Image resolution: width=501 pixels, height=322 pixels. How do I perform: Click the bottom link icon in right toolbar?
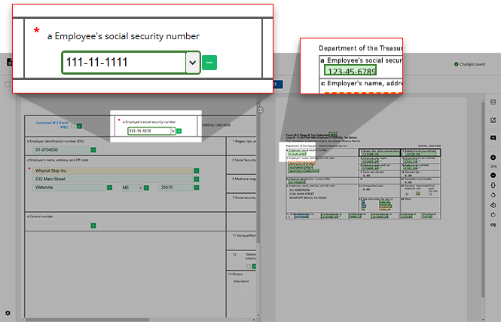pos(493,225)
